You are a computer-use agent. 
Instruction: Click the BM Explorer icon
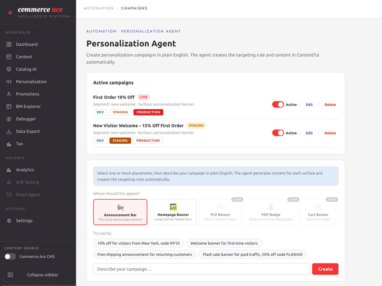9,106
